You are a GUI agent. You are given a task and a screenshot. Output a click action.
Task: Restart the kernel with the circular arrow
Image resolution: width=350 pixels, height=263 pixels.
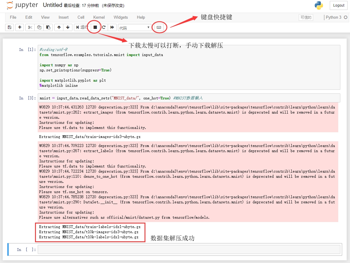(104, 27)
